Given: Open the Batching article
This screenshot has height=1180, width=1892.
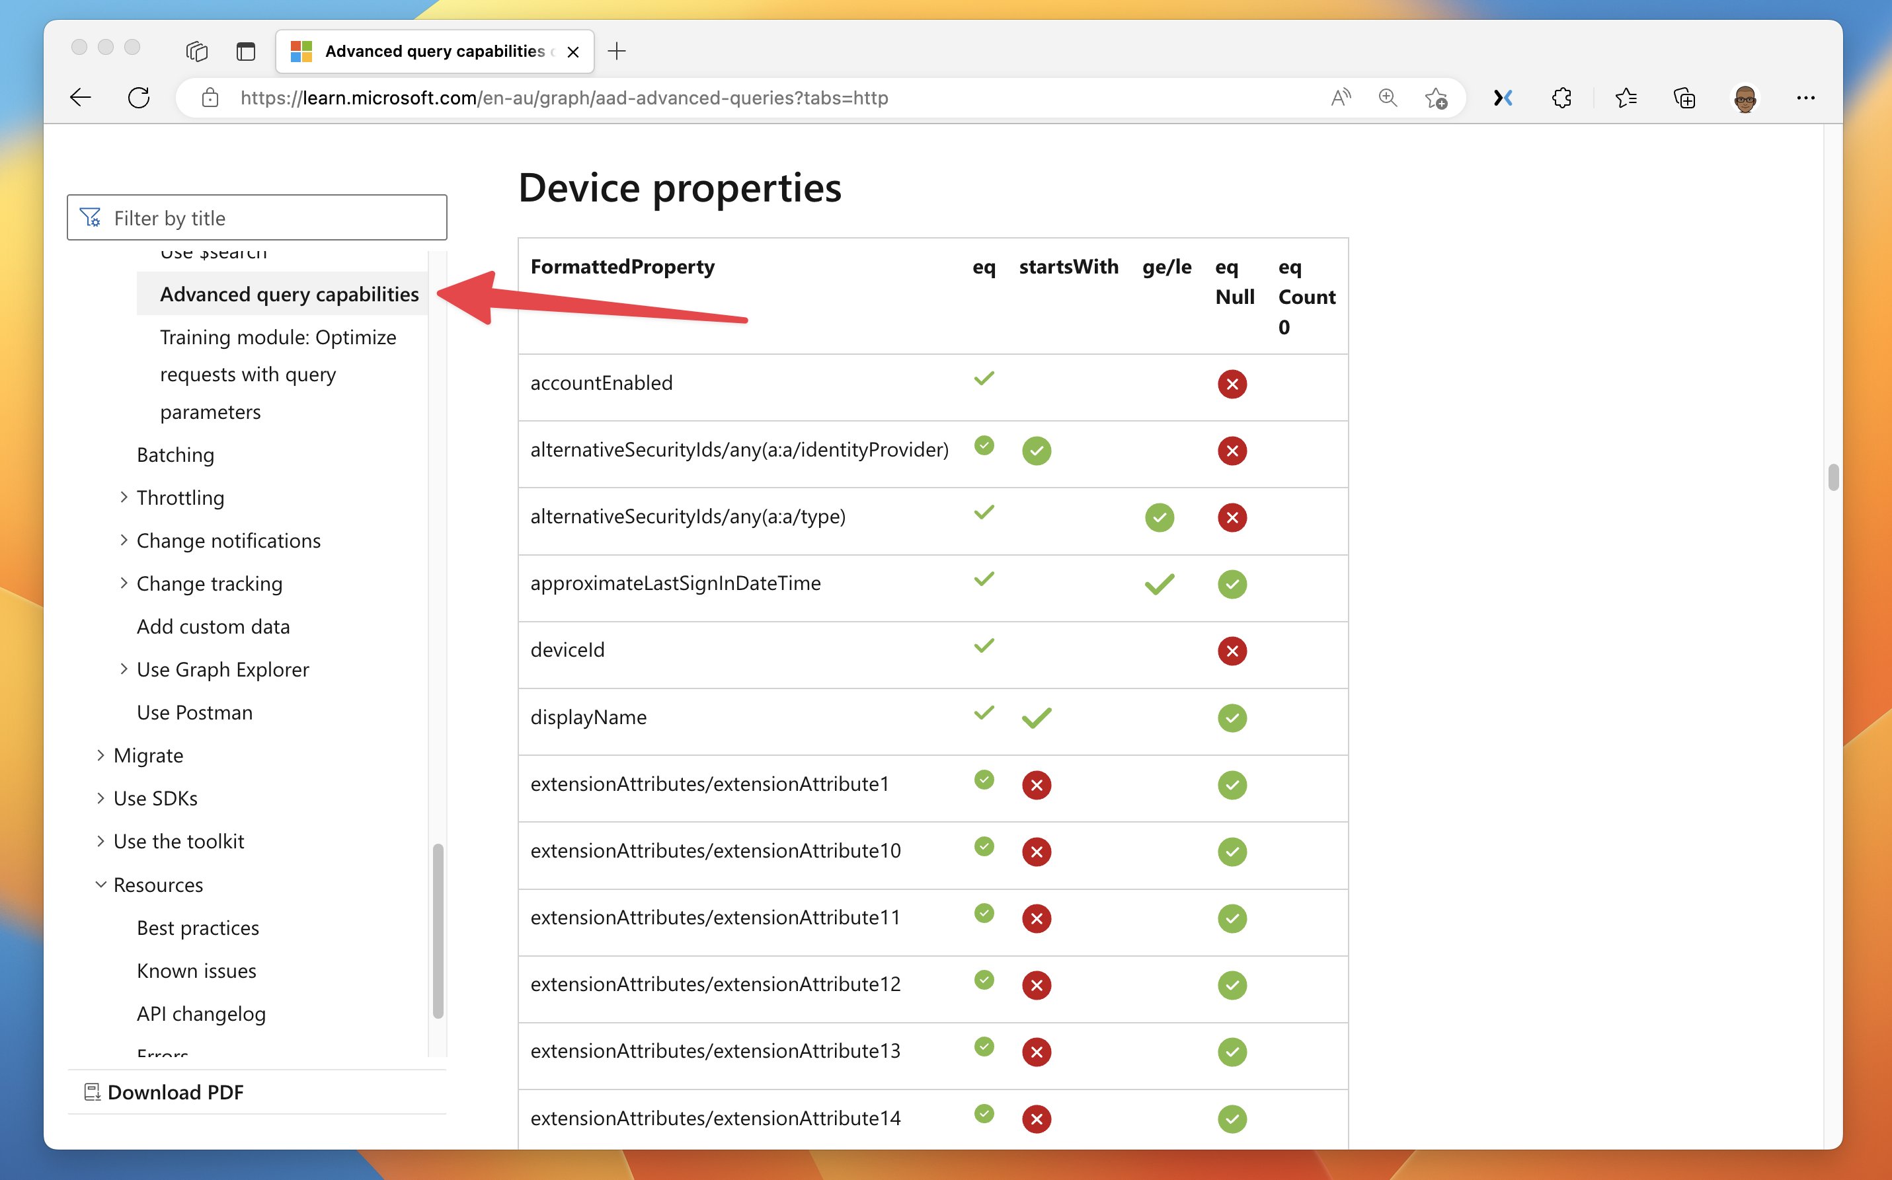Looking at the screenshot, I should tap(175, 454).
